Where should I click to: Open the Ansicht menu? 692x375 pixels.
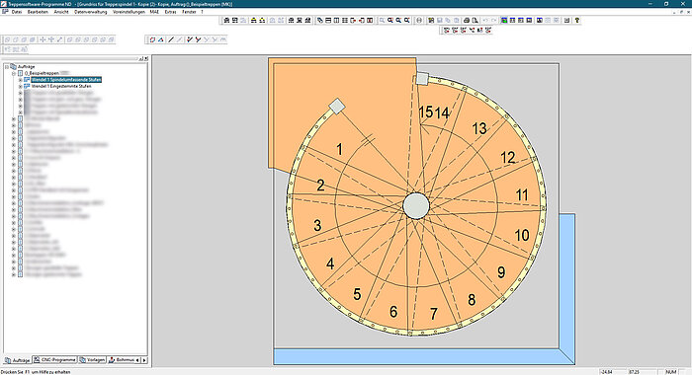coord(61,12)
